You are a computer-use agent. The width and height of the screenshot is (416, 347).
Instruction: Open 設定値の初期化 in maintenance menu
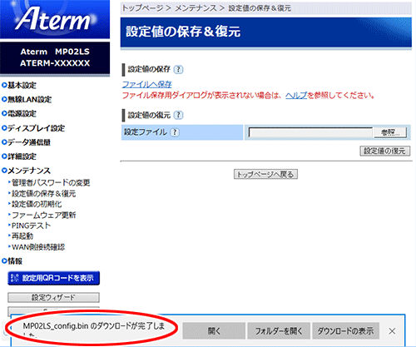point(37,204)
